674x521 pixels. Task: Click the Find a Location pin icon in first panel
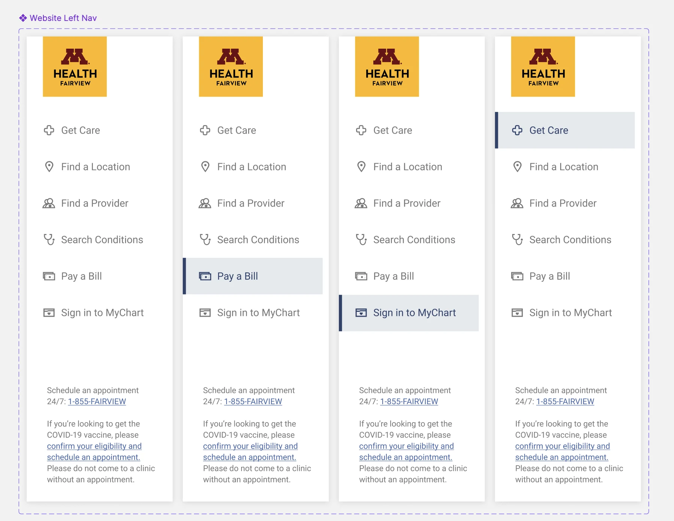49,167
